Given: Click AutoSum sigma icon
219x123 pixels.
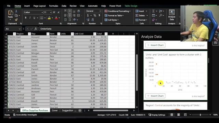Looking at the screenshot, I should pos(153,11).
